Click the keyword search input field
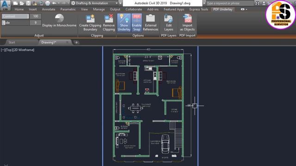This screenshot has height=166, width=296. [230, 3]
